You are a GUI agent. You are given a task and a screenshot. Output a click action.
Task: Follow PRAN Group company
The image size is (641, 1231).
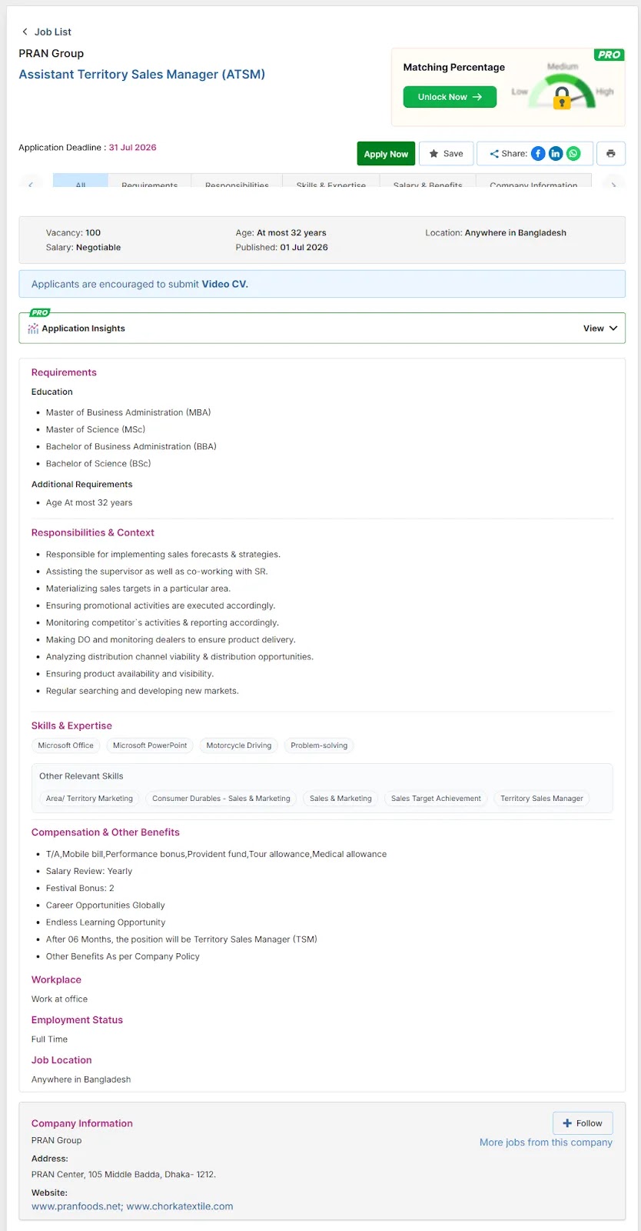coord(583,1123)
